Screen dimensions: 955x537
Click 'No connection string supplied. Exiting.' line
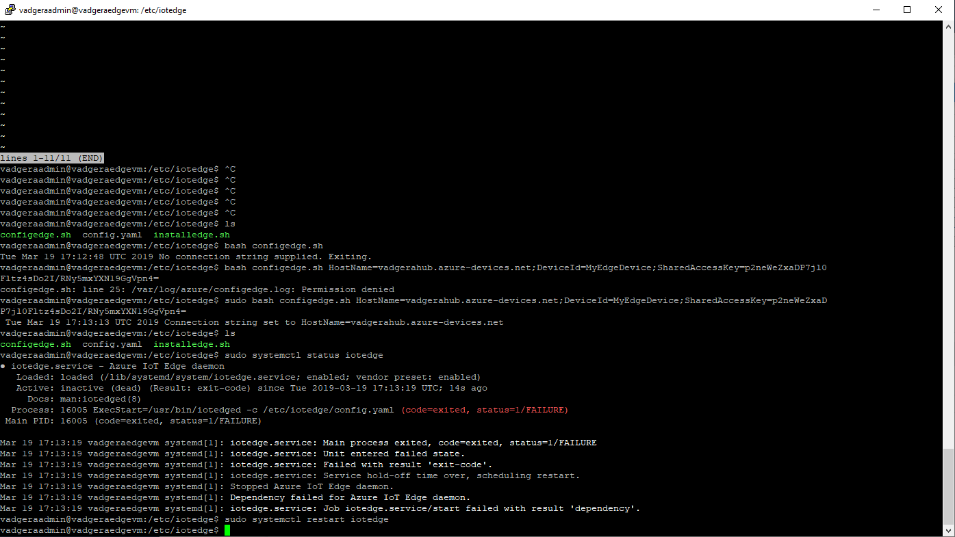(186, 257)
